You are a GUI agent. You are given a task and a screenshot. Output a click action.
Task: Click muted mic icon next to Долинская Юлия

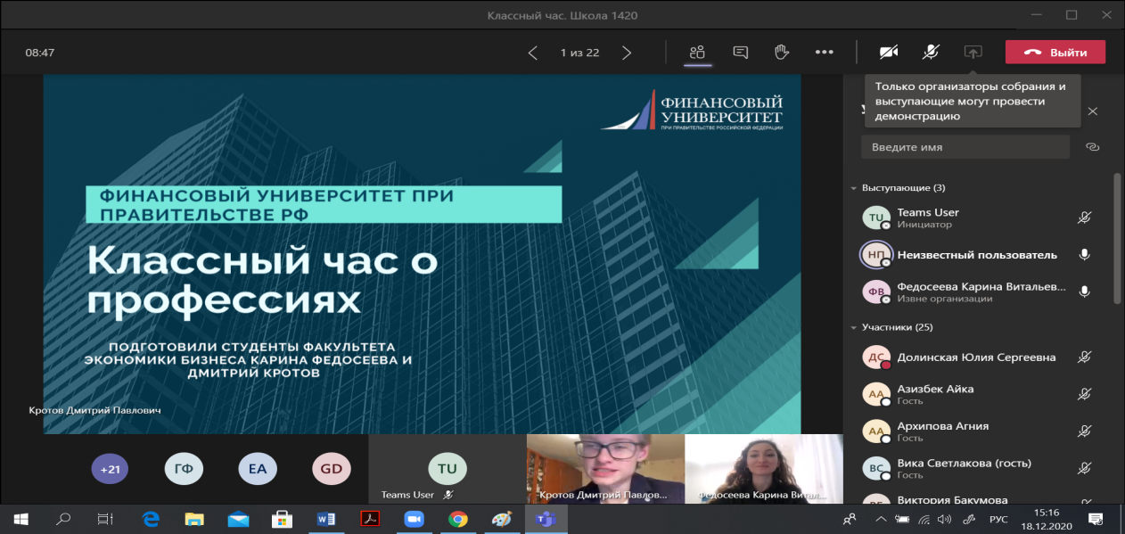tap(1085, 357)
